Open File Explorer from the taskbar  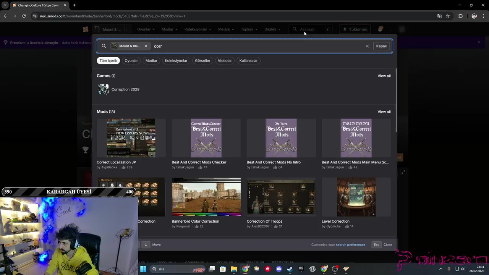(x=234, y=269)
